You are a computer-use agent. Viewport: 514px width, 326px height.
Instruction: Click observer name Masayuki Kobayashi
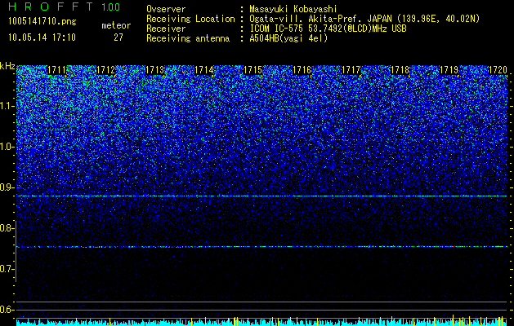coord(293,9)
